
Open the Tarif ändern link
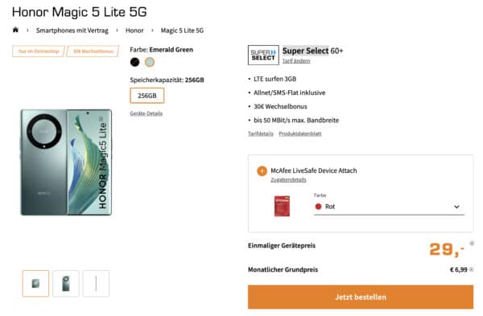(x=296, y=61)
